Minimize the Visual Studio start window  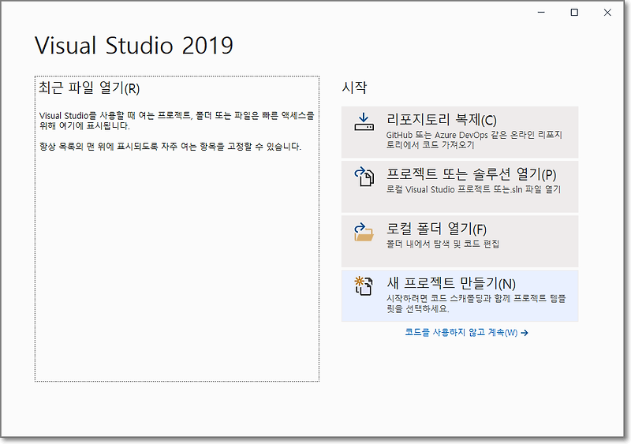click(x=541, y=13)
